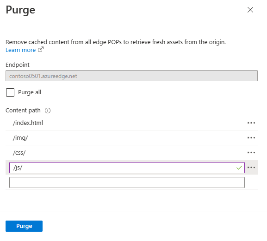This screenshot has width=267, height=241.
Task: Open the more options menu for /index.html
Action: pyautogui.click(x=251, y=123)
